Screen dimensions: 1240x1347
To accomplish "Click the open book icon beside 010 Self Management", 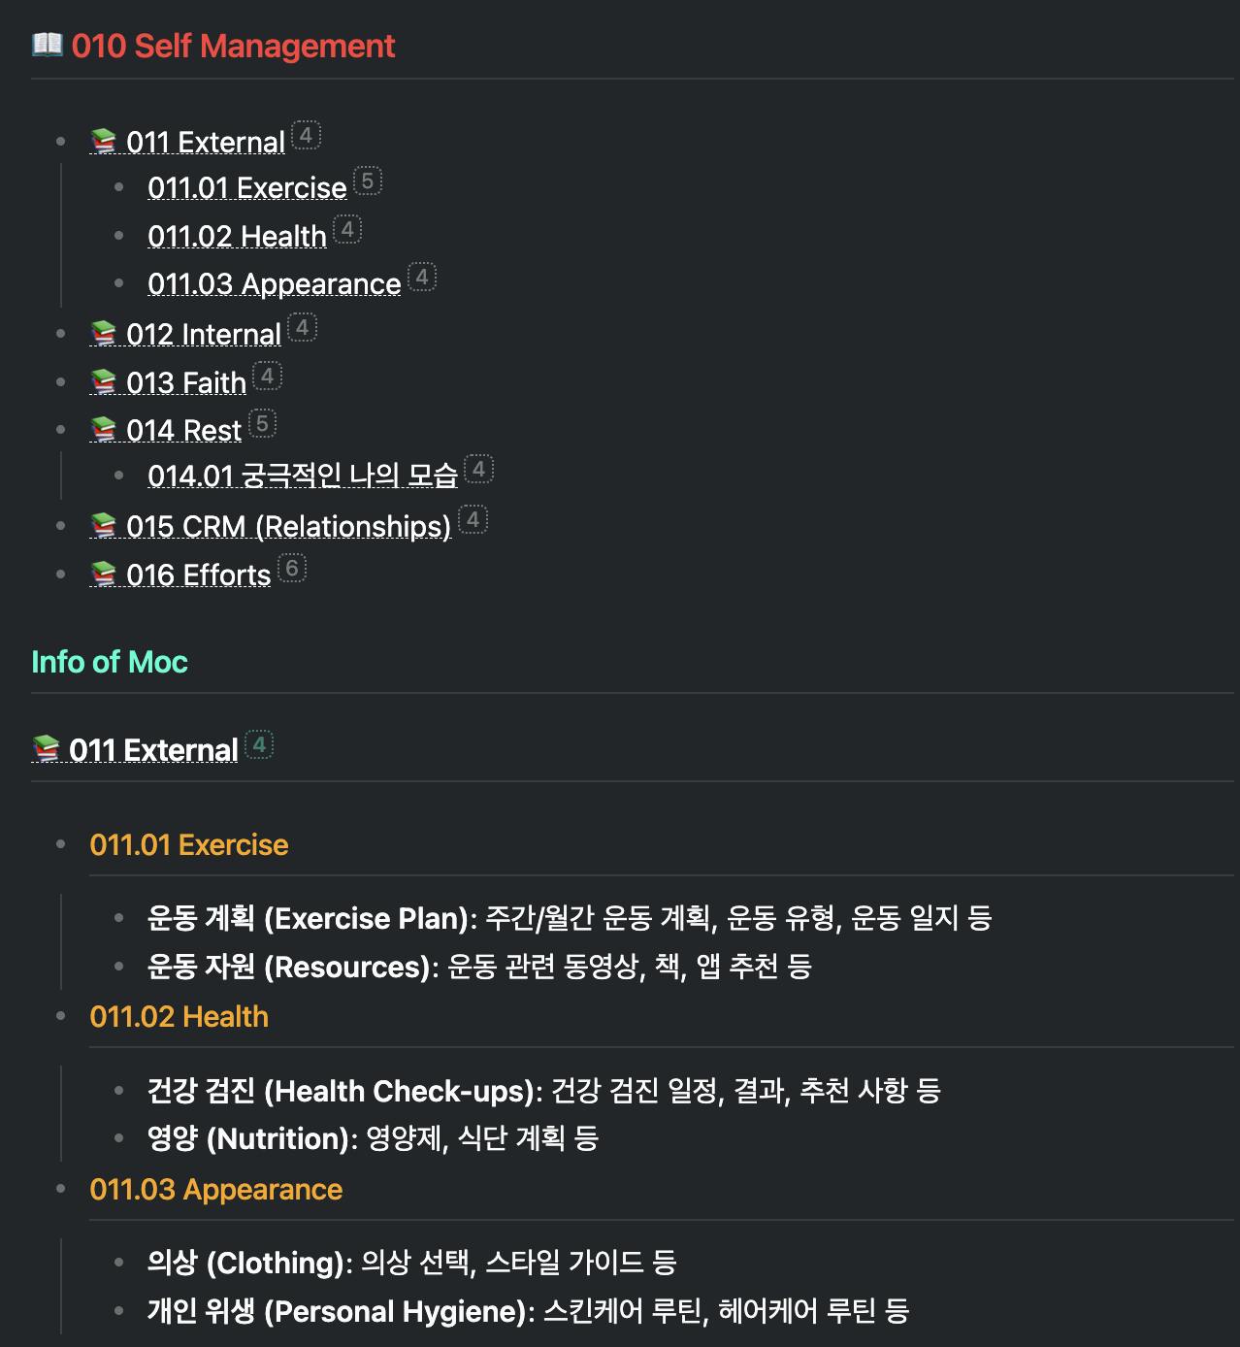I will point(47,45).
